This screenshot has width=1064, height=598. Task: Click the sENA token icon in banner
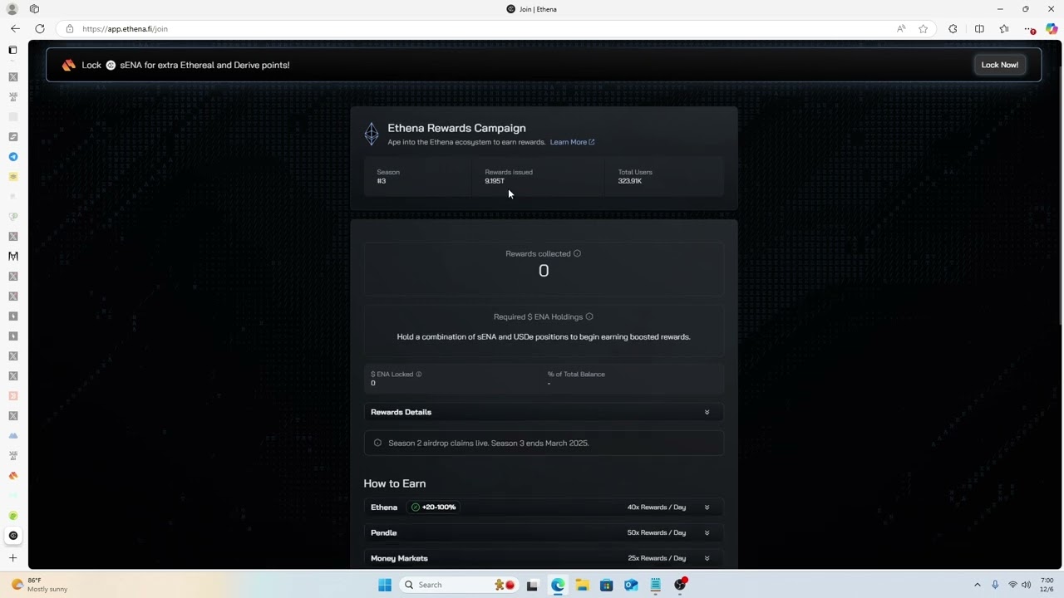[111, 65]
